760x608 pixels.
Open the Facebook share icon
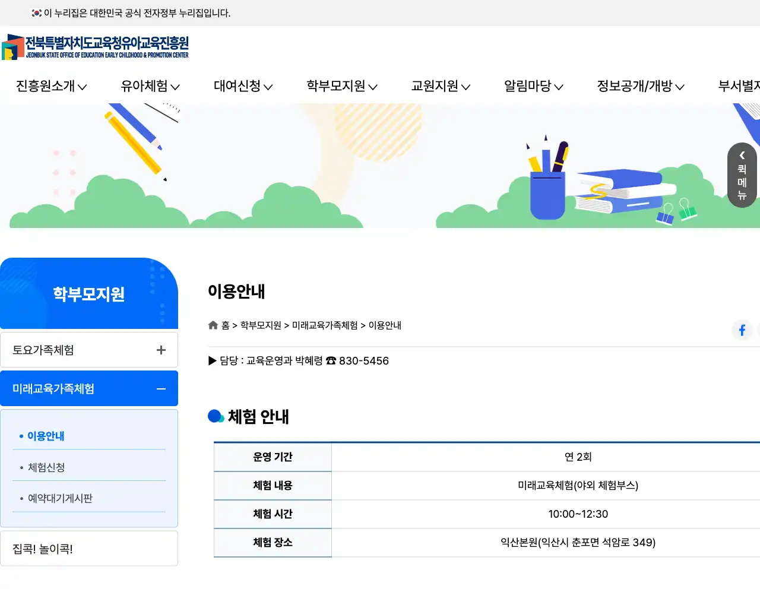742,330
